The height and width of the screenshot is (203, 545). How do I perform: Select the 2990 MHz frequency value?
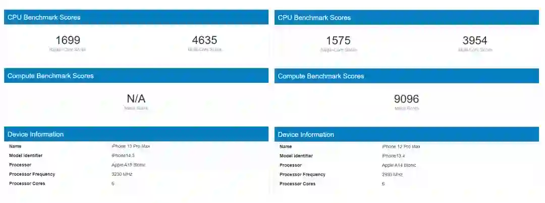tap(393, 175)
